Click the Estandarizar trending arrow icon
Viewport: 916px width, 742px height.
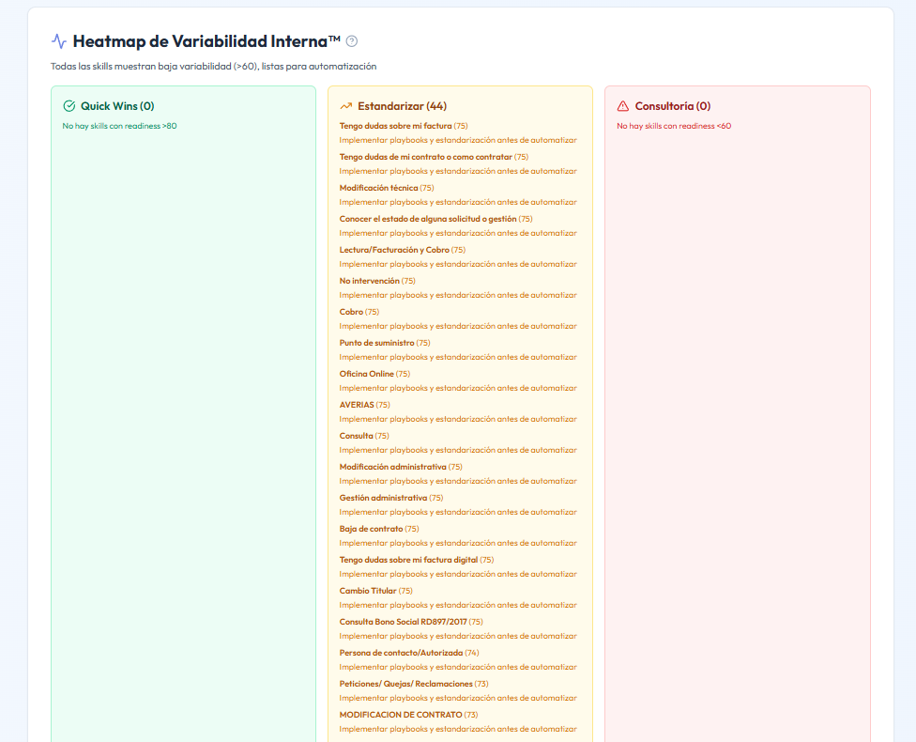[x=345, y=106]
